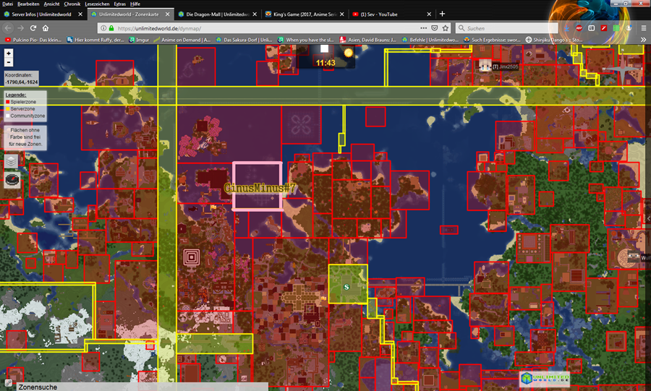The height and width of the screenshot is (391, 651).
Task: Click the Zonensuche bar
Action: click(x=141, y=387)
